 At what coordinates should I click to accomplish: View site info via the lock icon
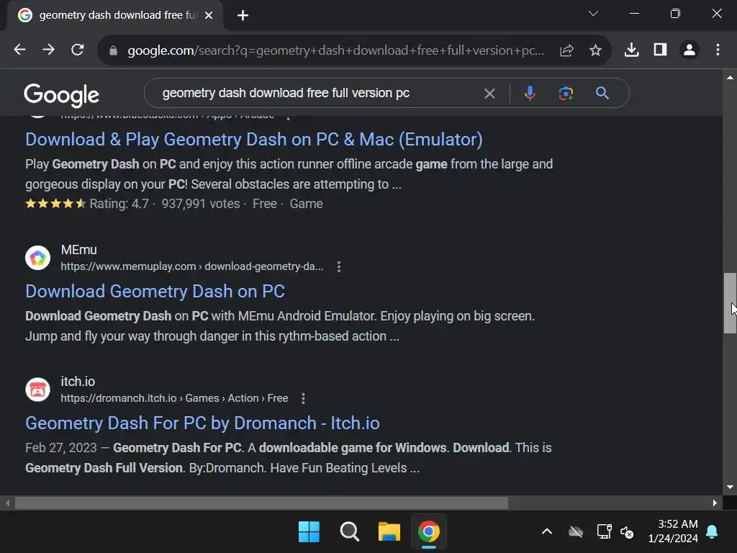coord(113,50)
